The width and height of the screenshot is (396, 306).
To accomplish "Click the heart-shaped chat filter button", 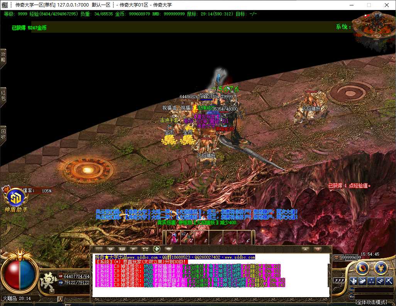I will tap(110, 249).
